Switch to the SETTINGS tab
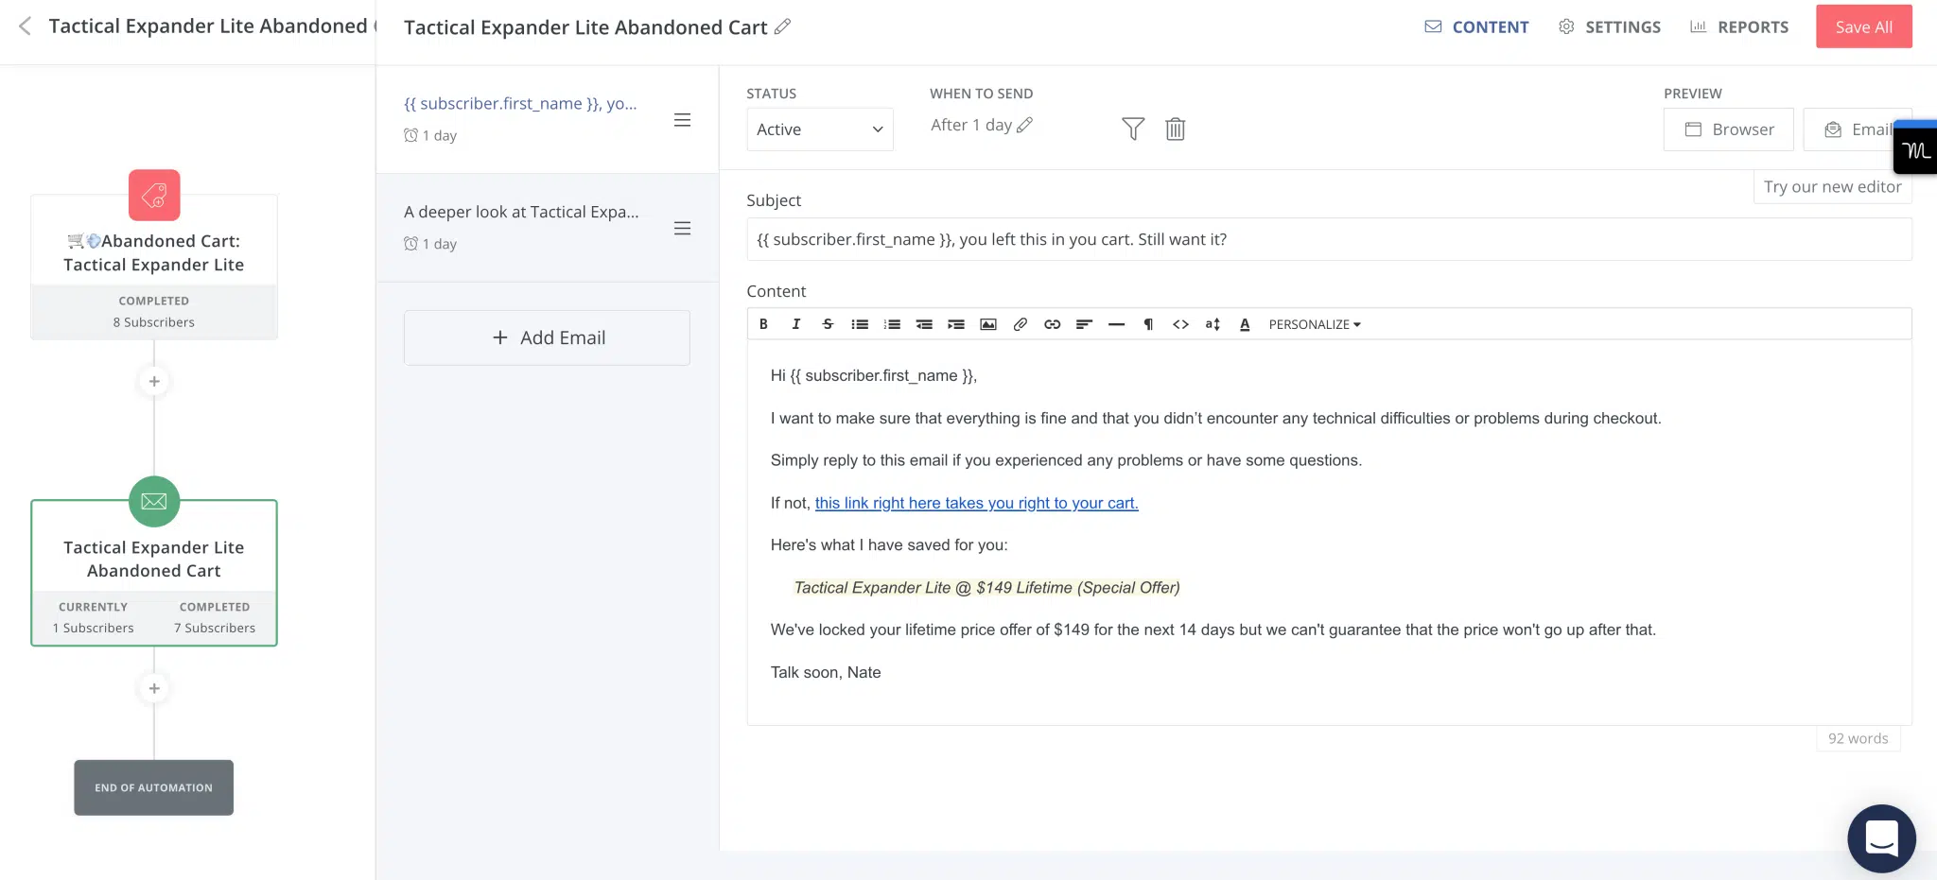 (1609, 26)
